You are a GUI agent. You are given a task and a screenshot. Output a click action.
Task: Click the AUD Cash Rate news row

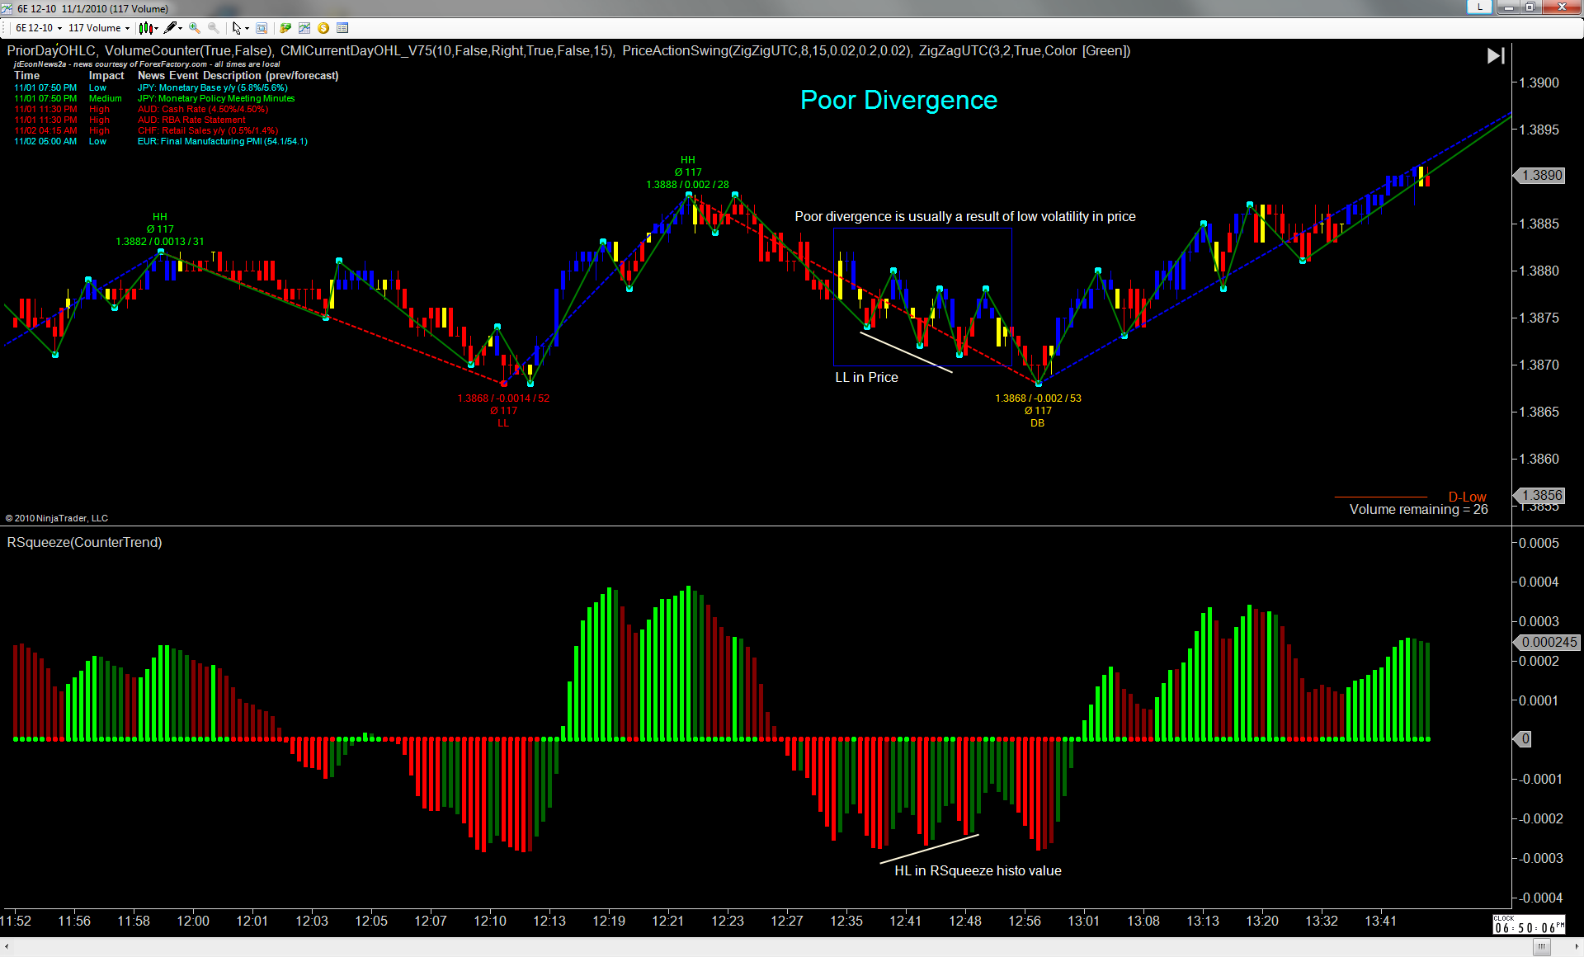pyautogui.click(x=141, y=109)
